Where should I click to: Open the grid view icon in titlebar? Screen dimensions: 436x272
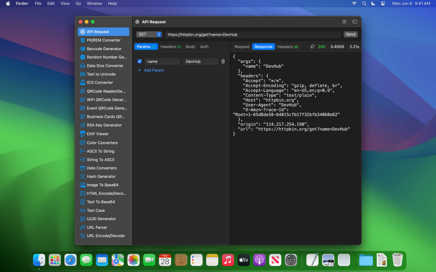click(x=344, y=22)
